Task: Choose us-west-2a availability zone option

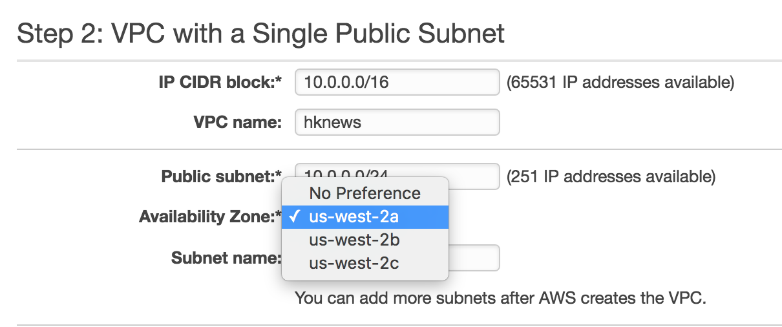Action: coord(365,216)
